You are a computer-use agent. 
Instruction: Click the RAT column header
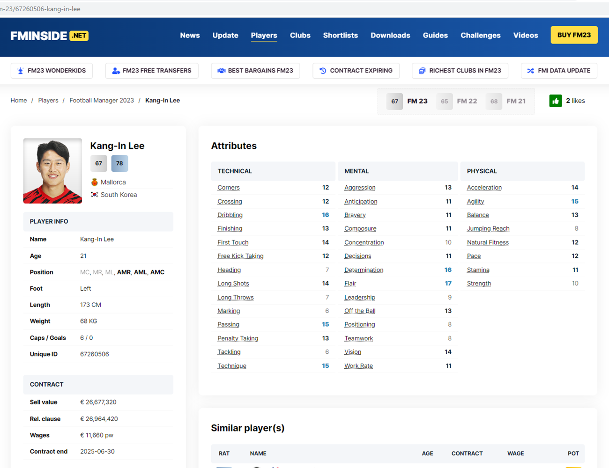click(224, 453)
